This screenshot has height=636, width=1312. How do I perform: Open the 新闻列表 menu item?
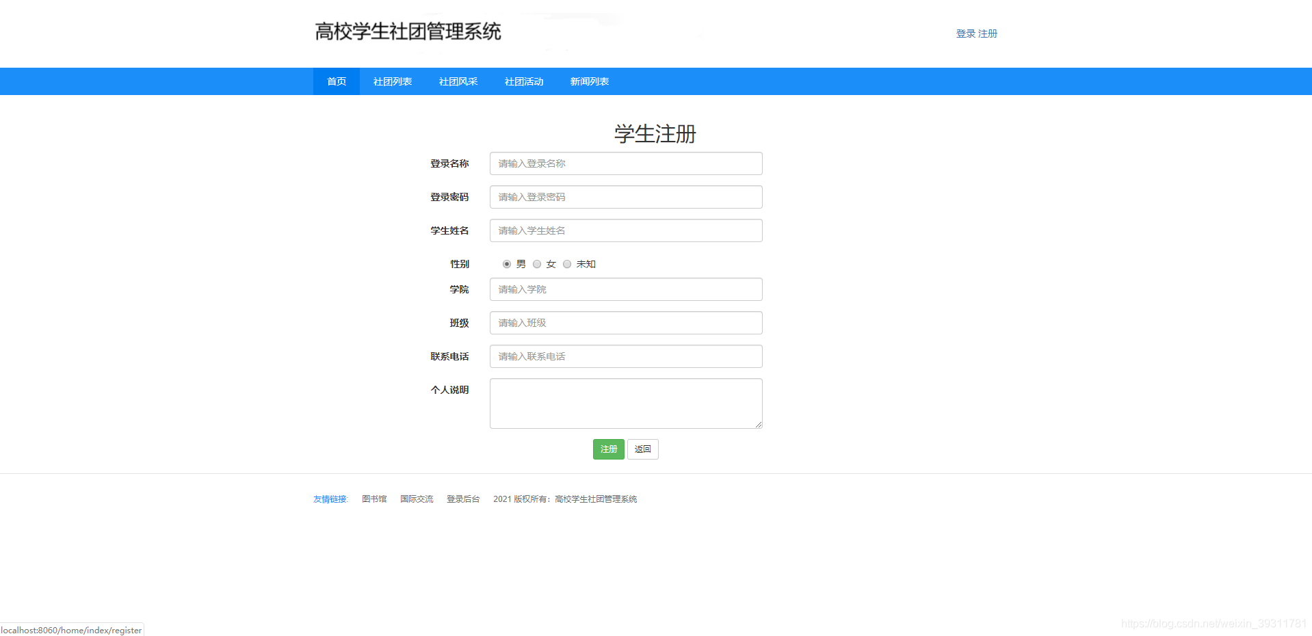590,81
